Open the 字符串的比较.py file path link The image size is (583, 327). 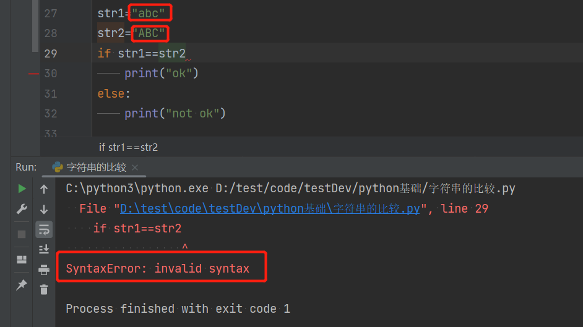(270, 209)
